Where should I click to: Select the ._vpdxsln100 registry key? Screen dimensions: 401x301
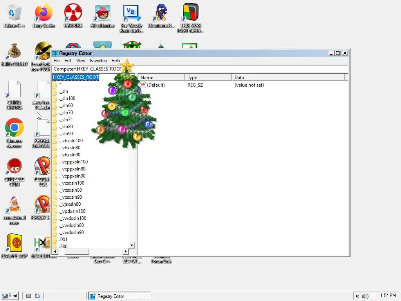(x=72, y=211)
